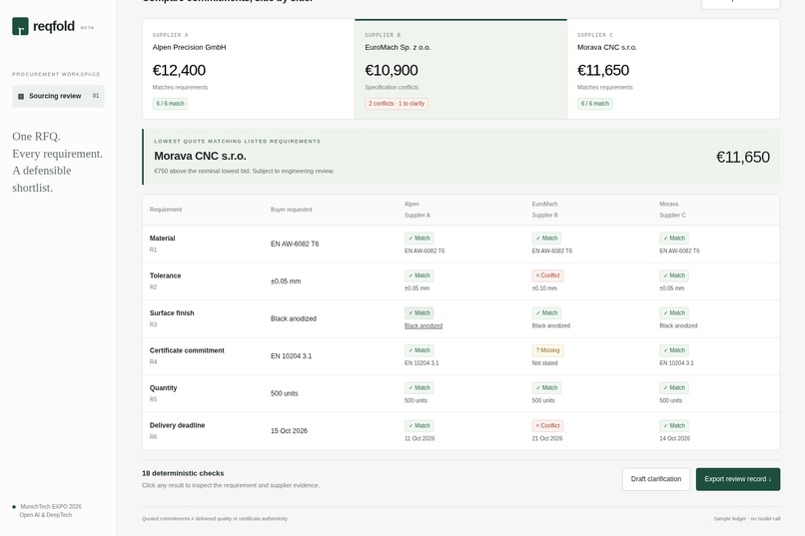Inspect Alpen Match result for Material
This screenshot has height=536, width=805.
click(418, 238)
